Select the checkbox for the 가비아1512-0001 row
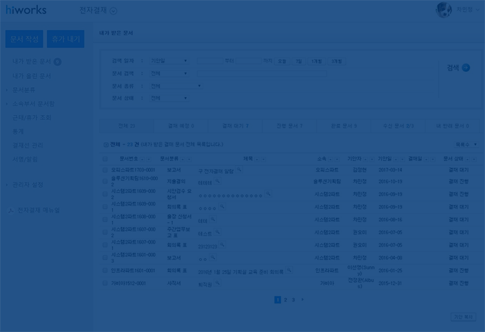The height and width of the screenshot is (332, 485). click(105, 283)
